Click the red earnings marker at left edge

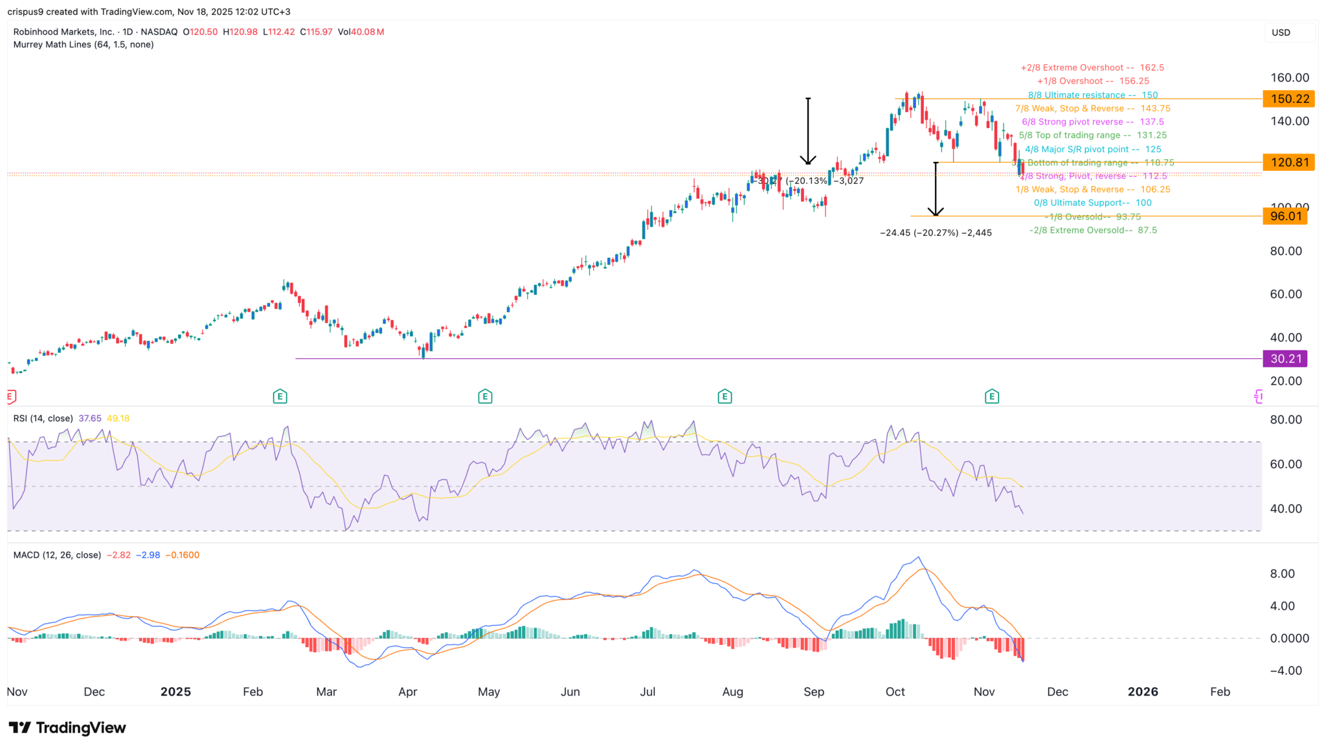10,396
